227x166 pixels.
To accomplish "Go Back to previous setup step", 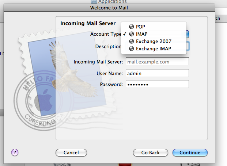I will [151, 153].
